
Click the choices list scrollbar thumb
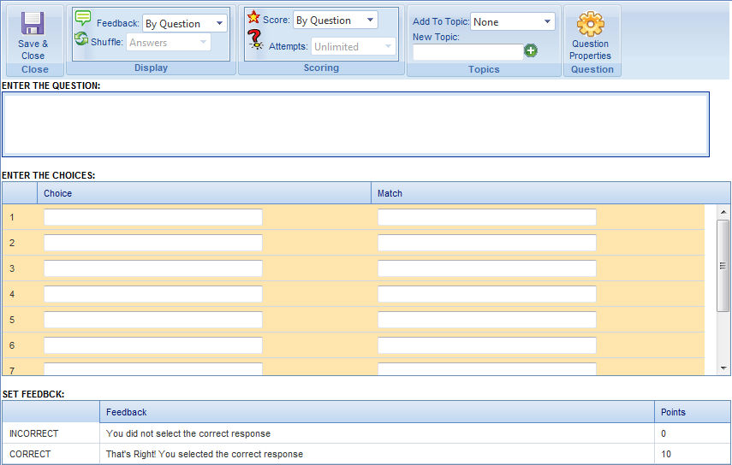[x=723, y=266]
